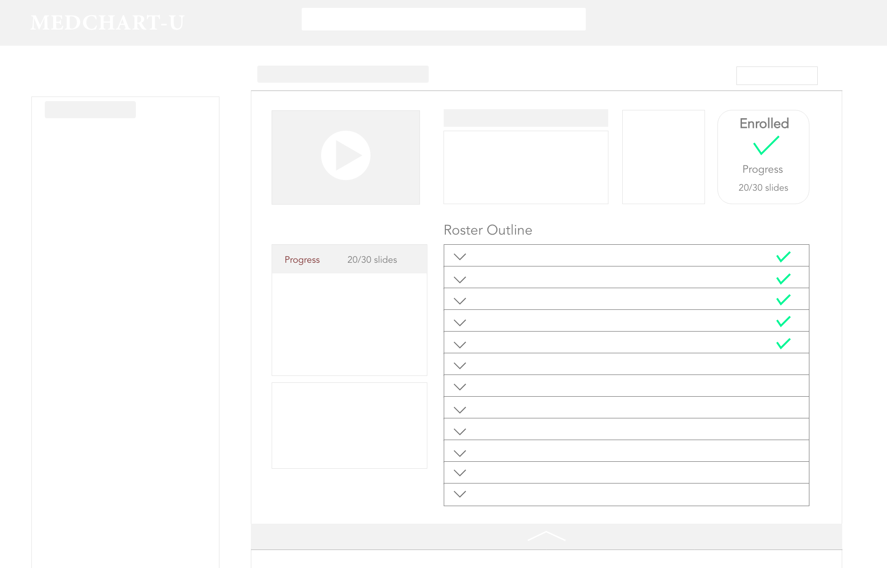Screen dimensions: 887x568
Task: Click the gray placeholder in the left sidebar
Action: tap(90, 109)
